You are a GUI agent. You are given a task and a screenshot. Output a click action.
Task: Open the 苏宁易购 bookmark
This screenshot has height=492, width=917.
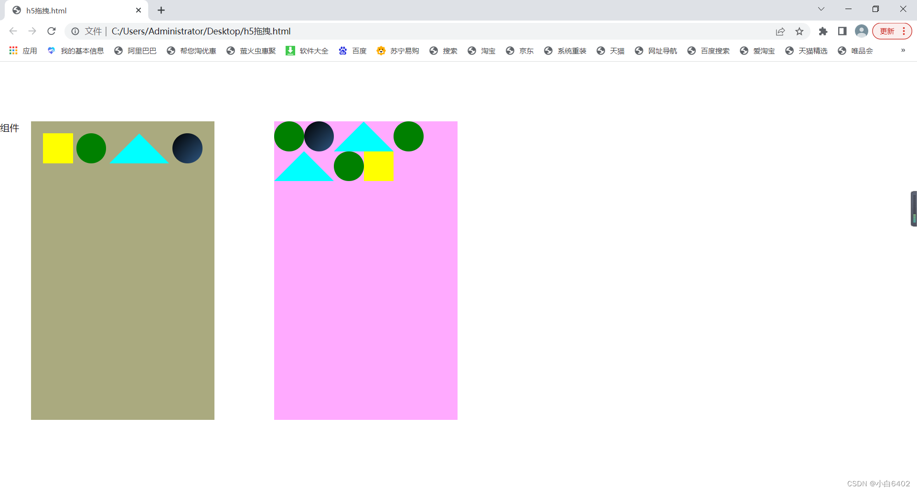[x=398, y=51]
